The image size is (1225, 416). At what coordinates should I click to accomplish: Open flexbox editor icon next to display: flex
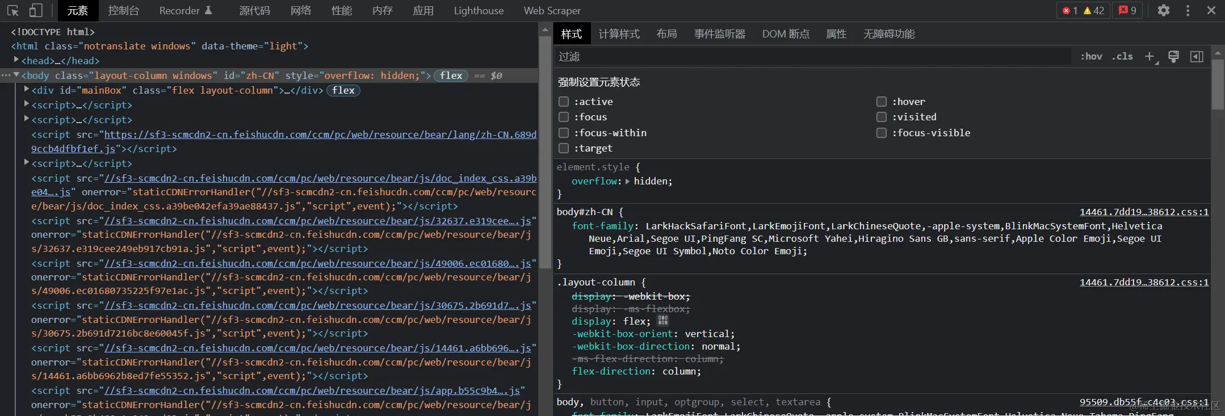click(x=662, y=321)
